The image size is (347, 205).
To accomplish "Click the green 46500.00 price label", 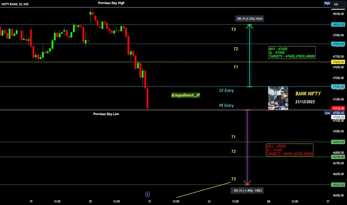I will pos(338,184).
